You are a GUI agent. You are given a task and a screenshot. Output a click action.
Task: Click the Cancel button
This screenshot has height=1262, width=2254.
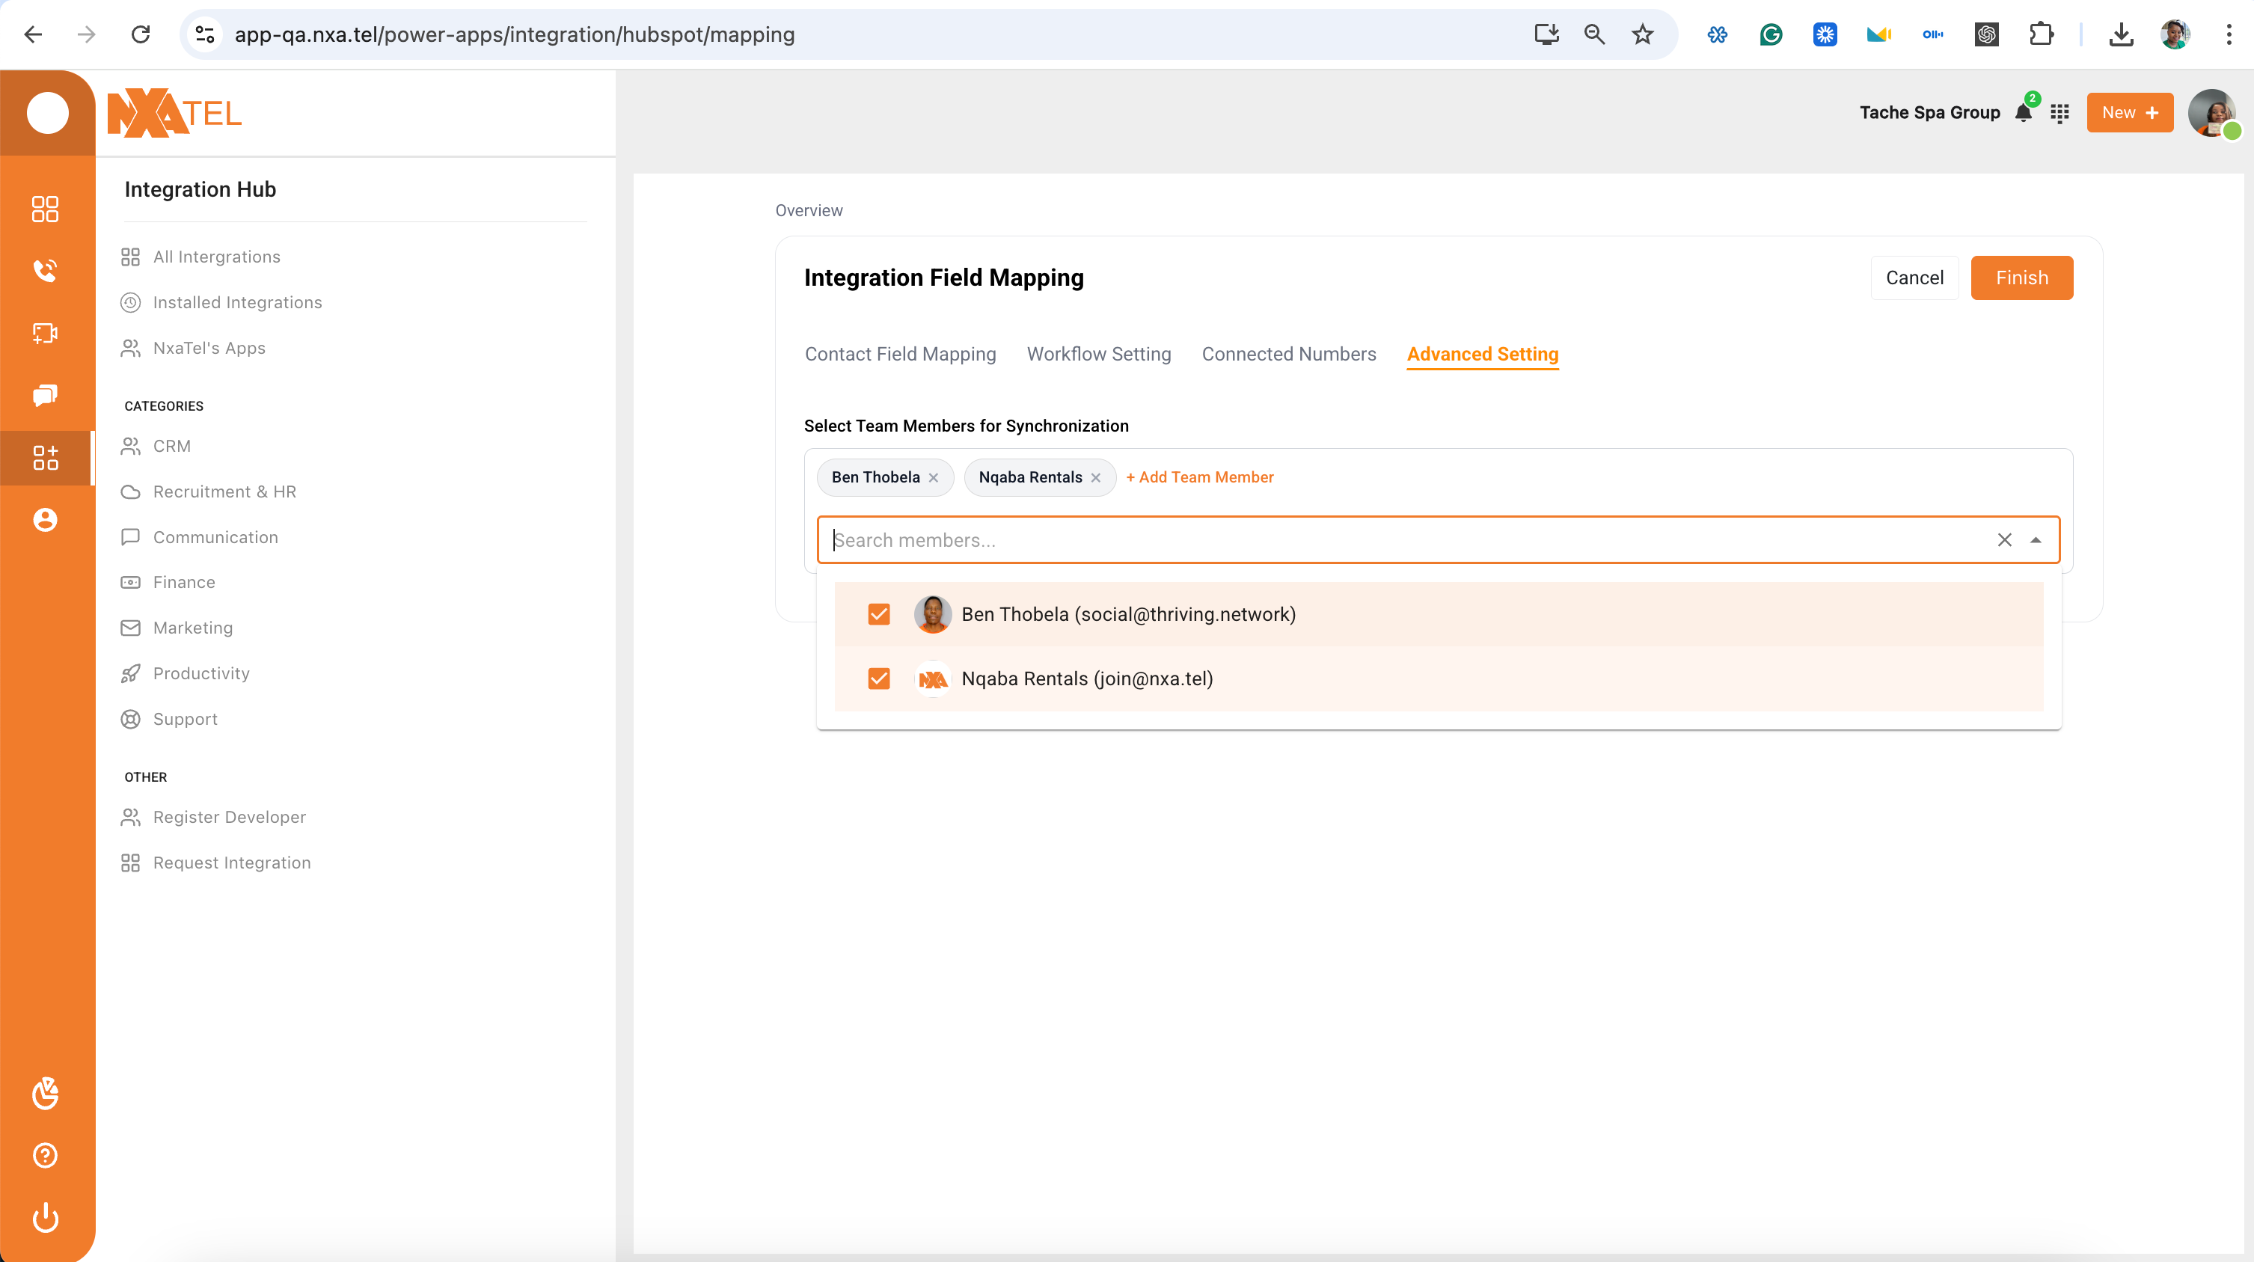tap(1914, 278)
